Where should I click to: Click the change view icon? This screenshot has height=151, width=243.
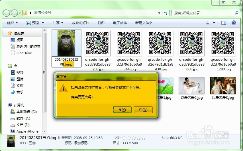pyautogui.click(x=208, y=23)
